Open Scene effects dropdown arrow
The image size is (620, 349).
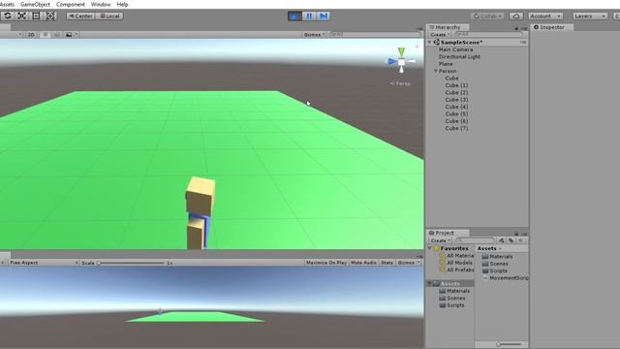(77, 35)
